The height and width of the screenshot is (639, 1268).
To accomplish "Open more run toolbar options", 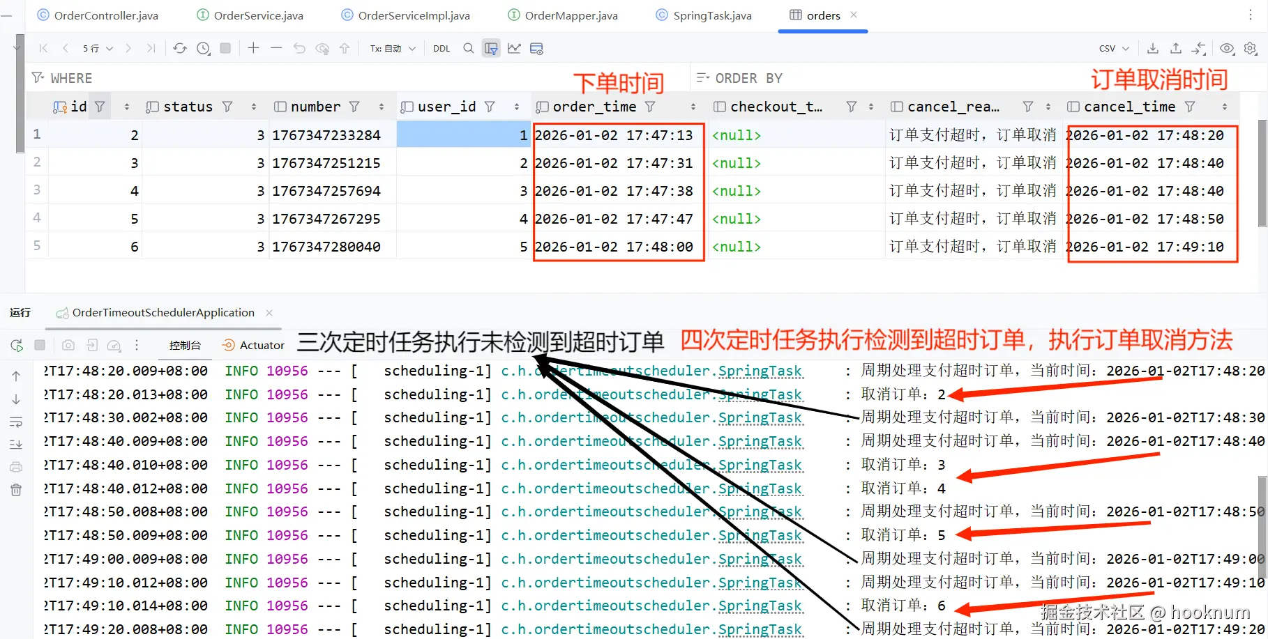I will point(137,345).
